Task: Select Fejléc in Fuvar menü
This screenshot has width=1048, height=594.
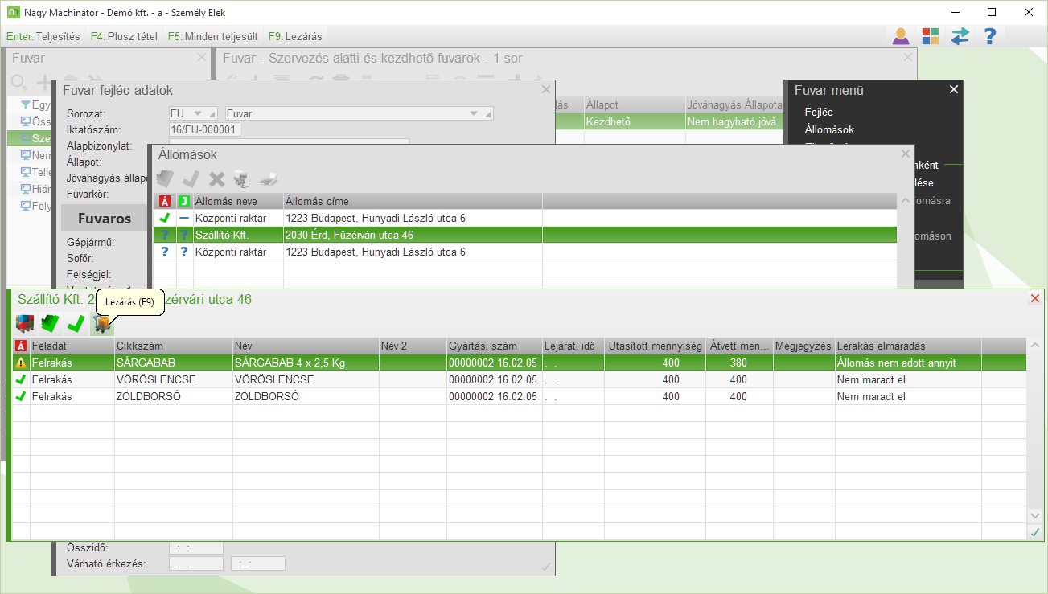Action: click(x=819, y=112)
